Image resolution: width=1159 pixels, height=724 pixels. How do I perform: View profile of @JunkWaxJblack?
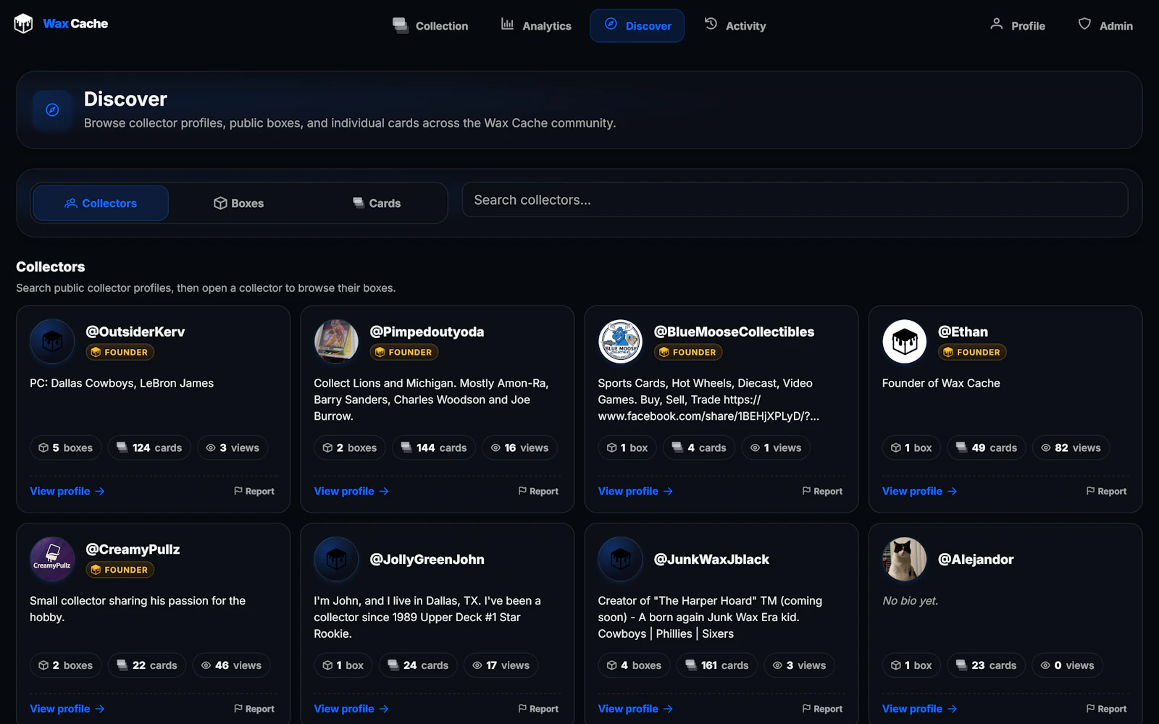pyautogui.click(x=635, y=709)
